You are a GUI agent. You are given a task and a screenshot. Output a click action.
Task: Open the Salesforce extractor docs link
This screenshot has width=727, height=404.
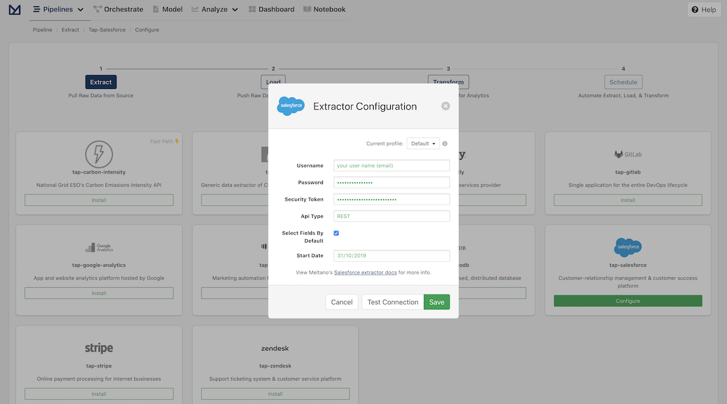tap(365, 273)
